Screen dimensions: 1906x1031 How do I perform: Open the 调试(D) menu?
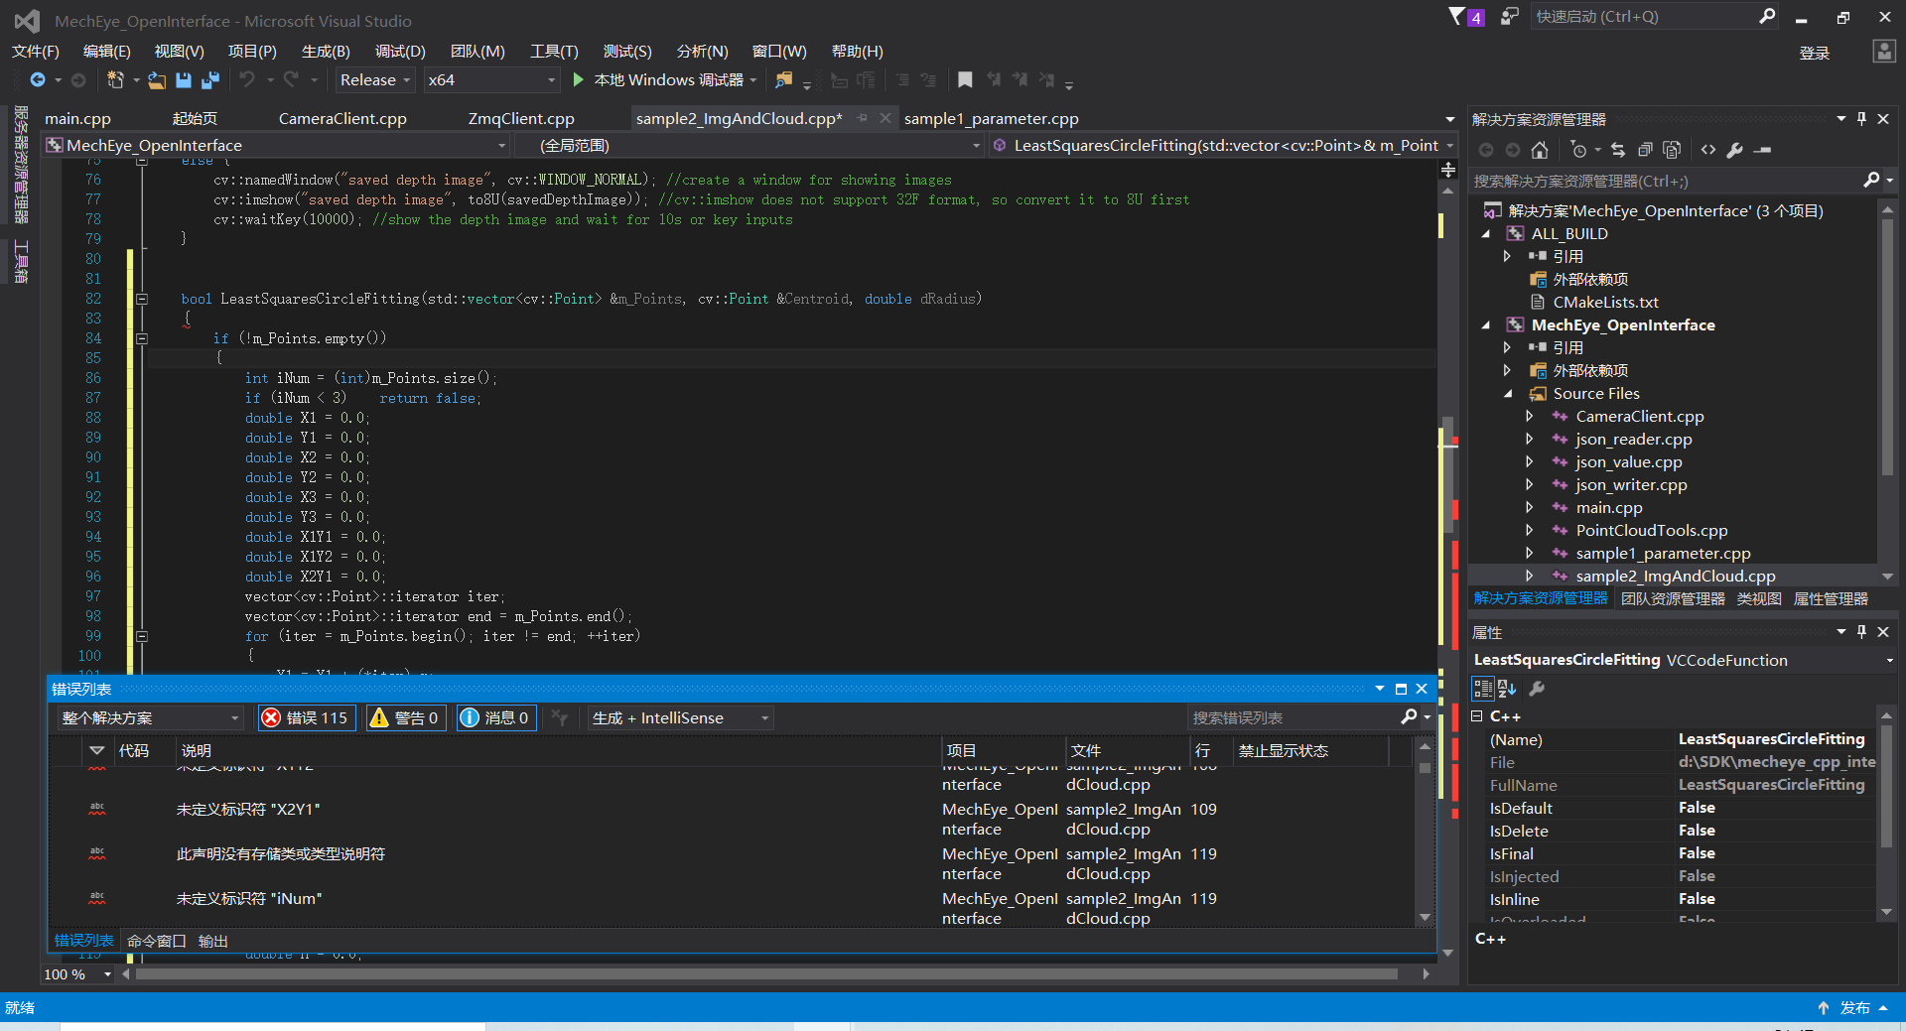point(400,52)
